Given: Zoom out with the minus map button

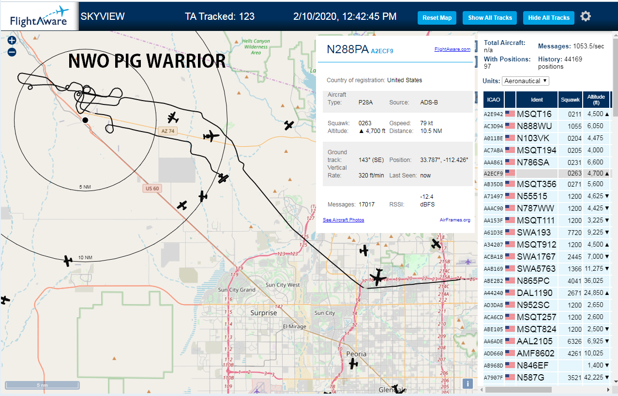Looking at the screenshot, I should 12,52.
